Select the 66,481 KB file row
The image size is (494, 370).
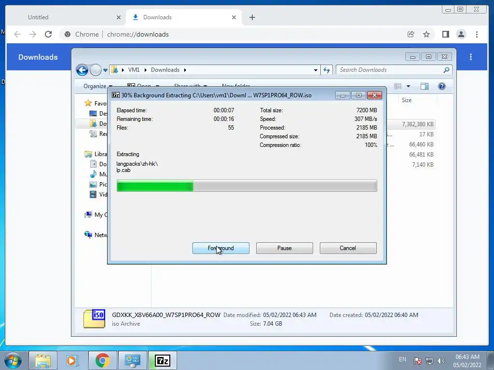pyautogui.click(x=411, y=155)
